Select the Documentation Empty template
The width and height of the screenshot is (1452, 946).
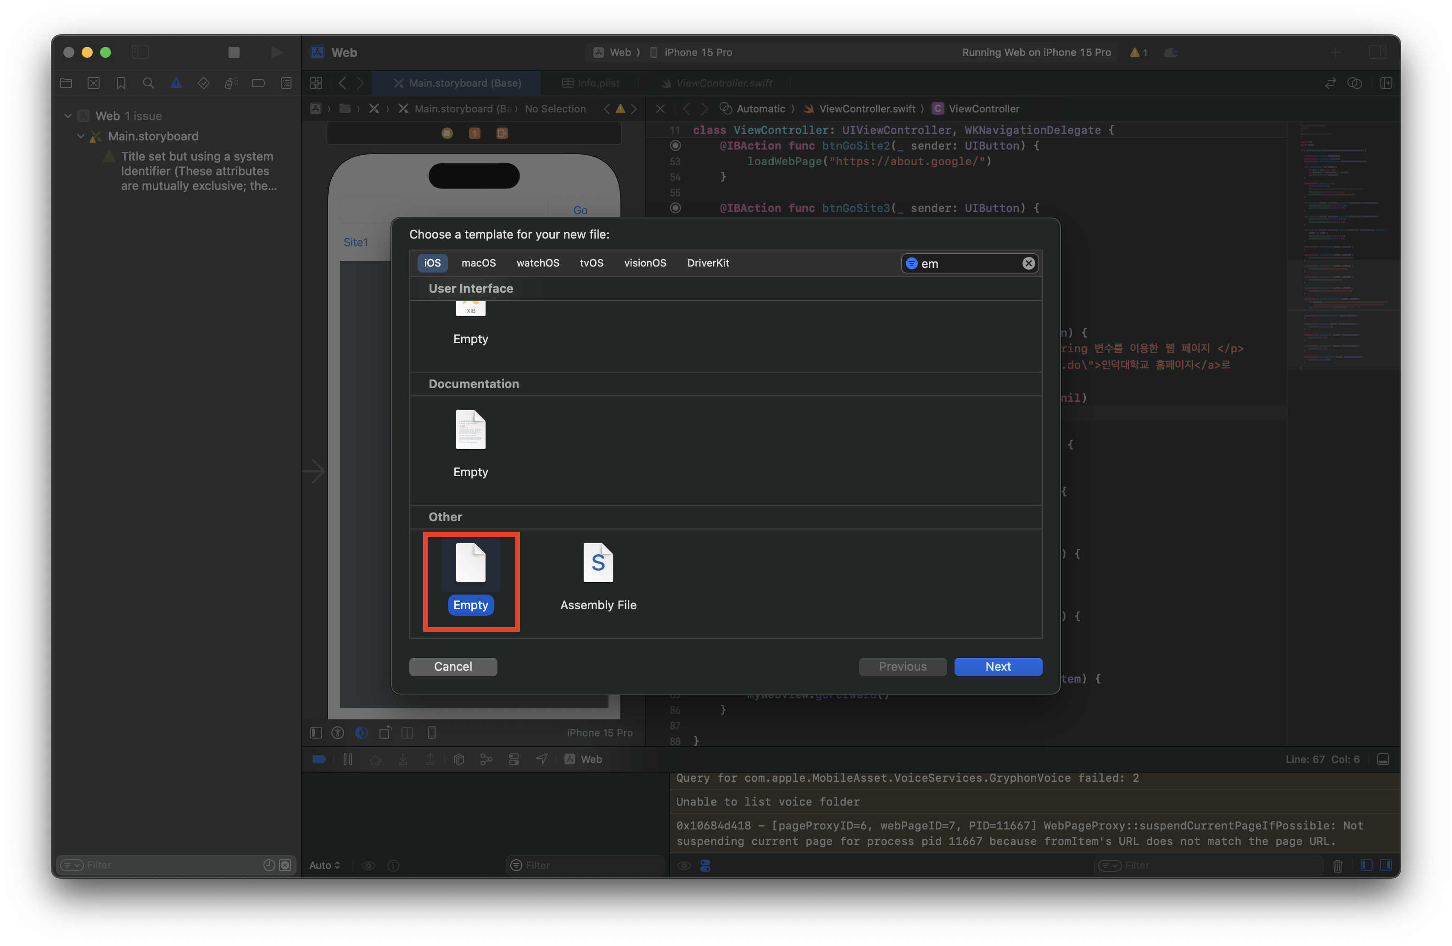click(470, 445)
